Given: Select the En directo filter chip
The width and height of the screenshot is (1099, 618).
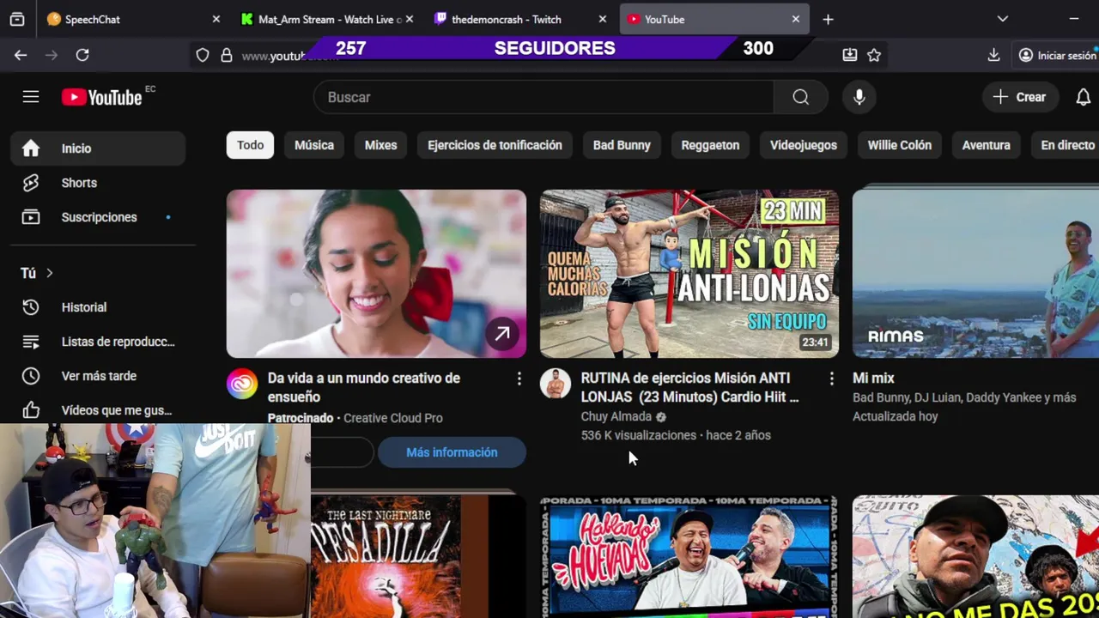Looking at the screenshot, I should [1067, 145].
